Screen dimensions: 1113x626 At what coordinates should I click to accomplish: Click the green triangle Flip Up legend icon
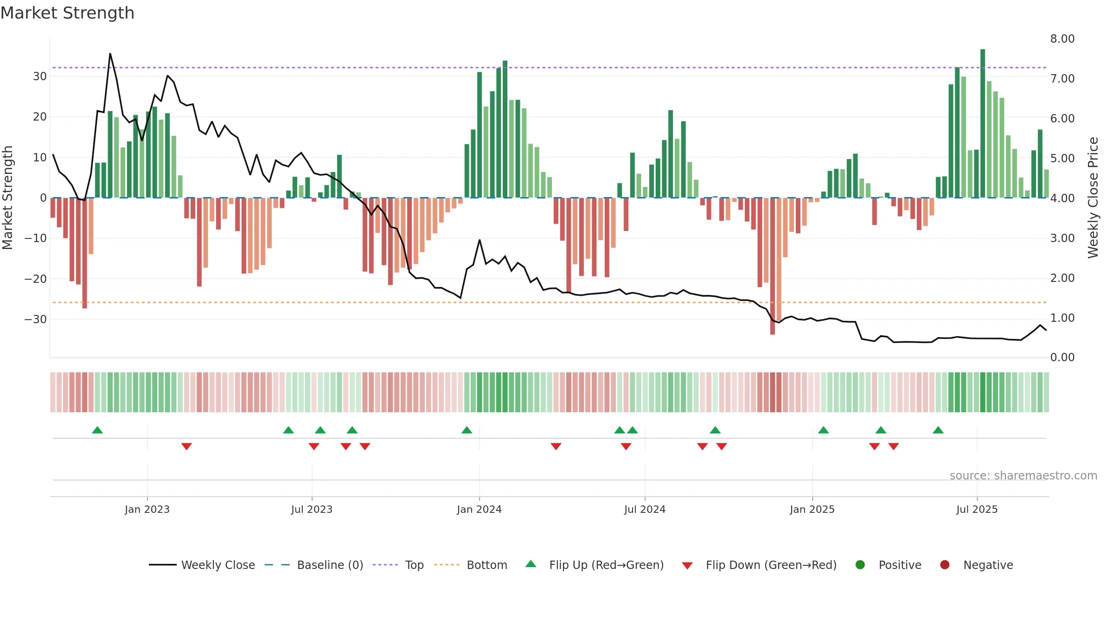pyautogui.click(x=531, y=564)
